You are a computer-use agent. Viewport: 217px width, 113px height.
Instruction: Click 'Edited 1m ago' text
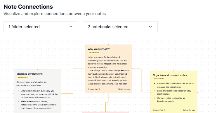click(189, 110)
